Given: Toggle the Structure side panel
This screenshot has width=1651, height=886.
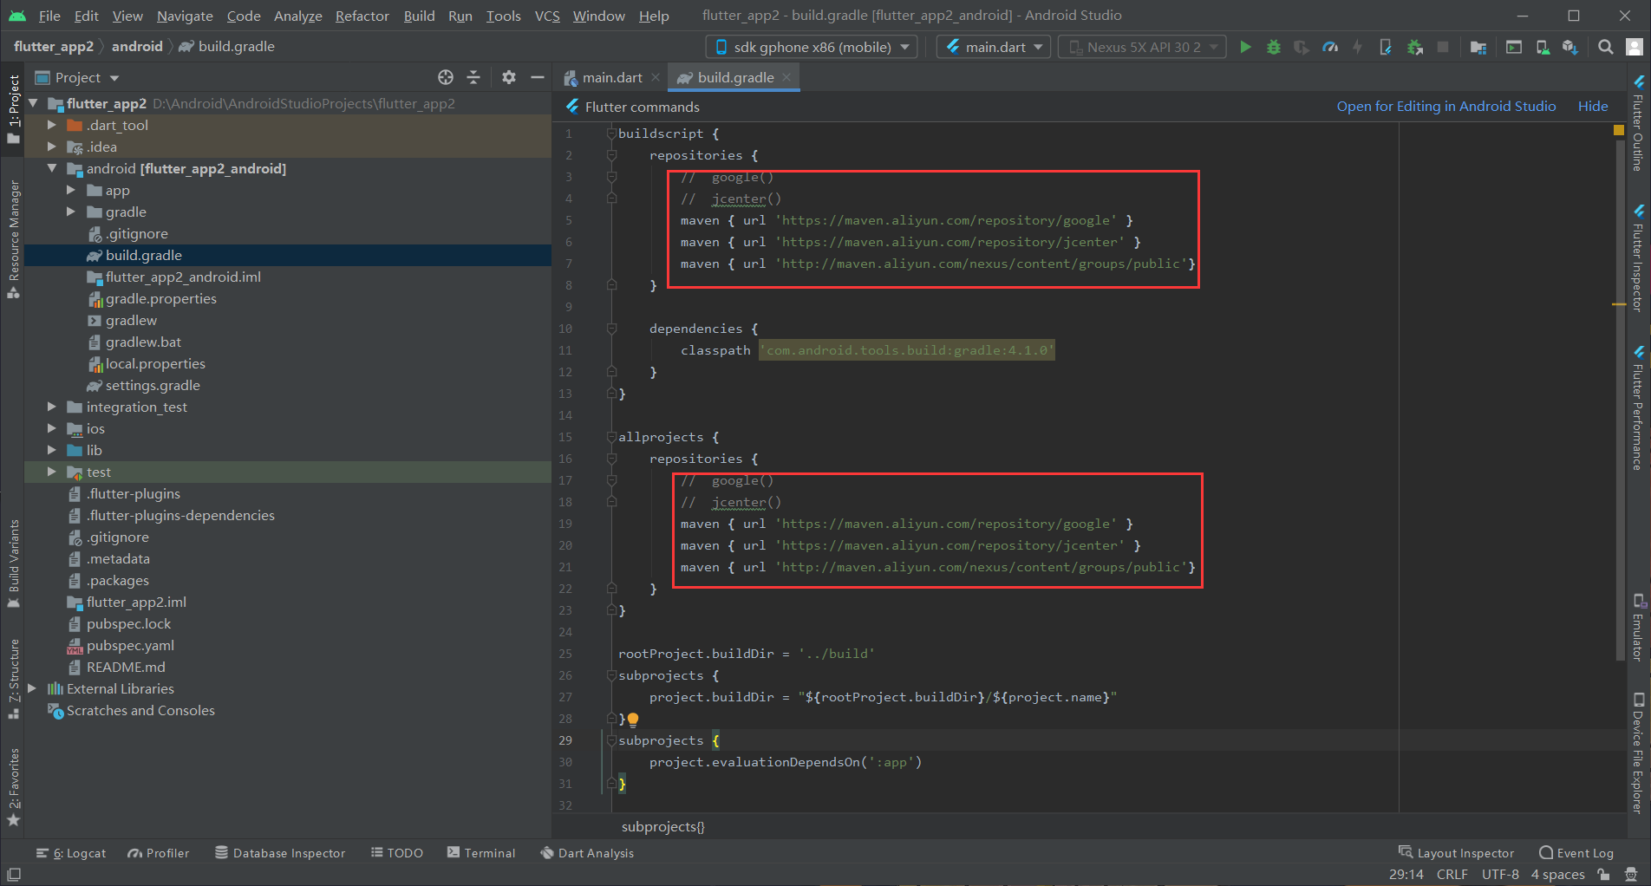Looking at the screenshot, I should [x=13, y=679].
